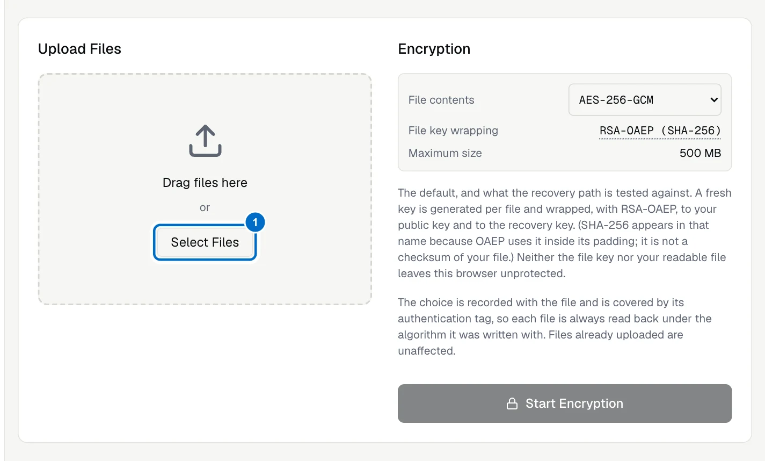Click the dashed file drop zone area

205,189
